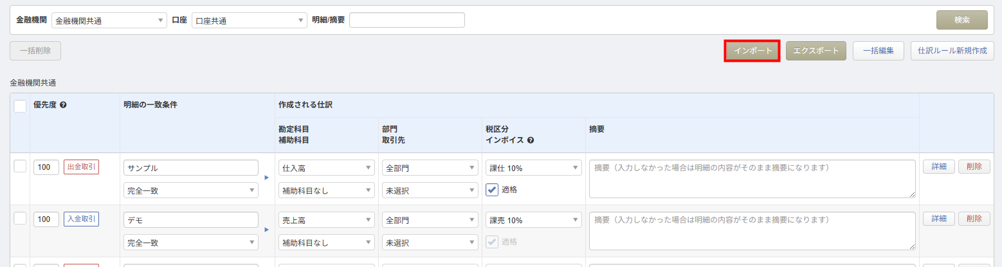Click the blue arrow in the デモ row
Screen dimensions: 1002x267
tap(268, 228)
